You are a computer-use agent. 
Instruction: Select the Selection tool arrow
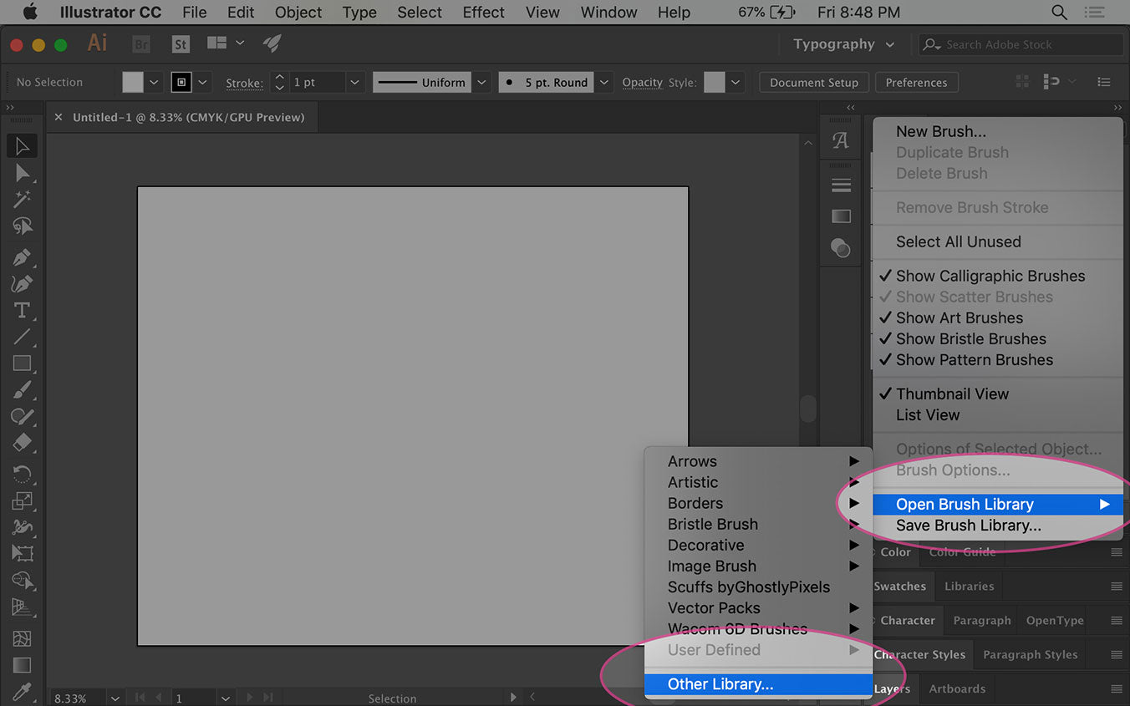[x=23, y=146]
